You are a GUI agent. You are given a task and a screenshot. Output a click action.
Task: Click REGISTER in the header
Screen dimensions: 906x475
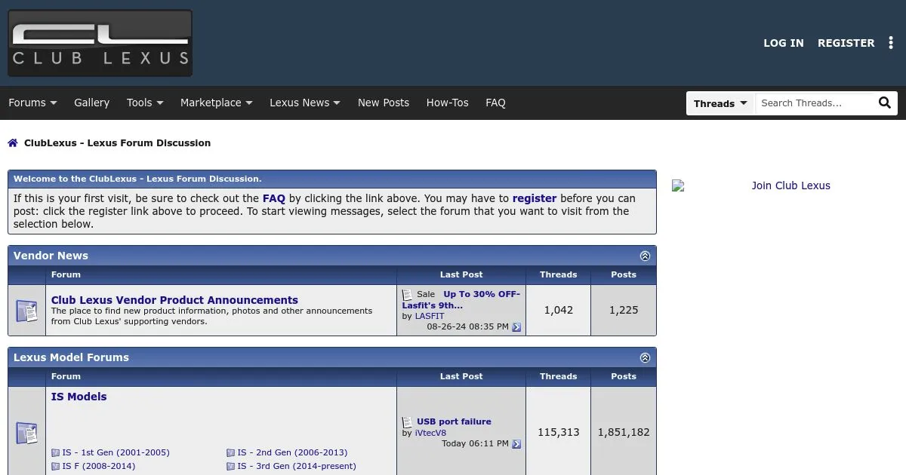tap(846, 43)
